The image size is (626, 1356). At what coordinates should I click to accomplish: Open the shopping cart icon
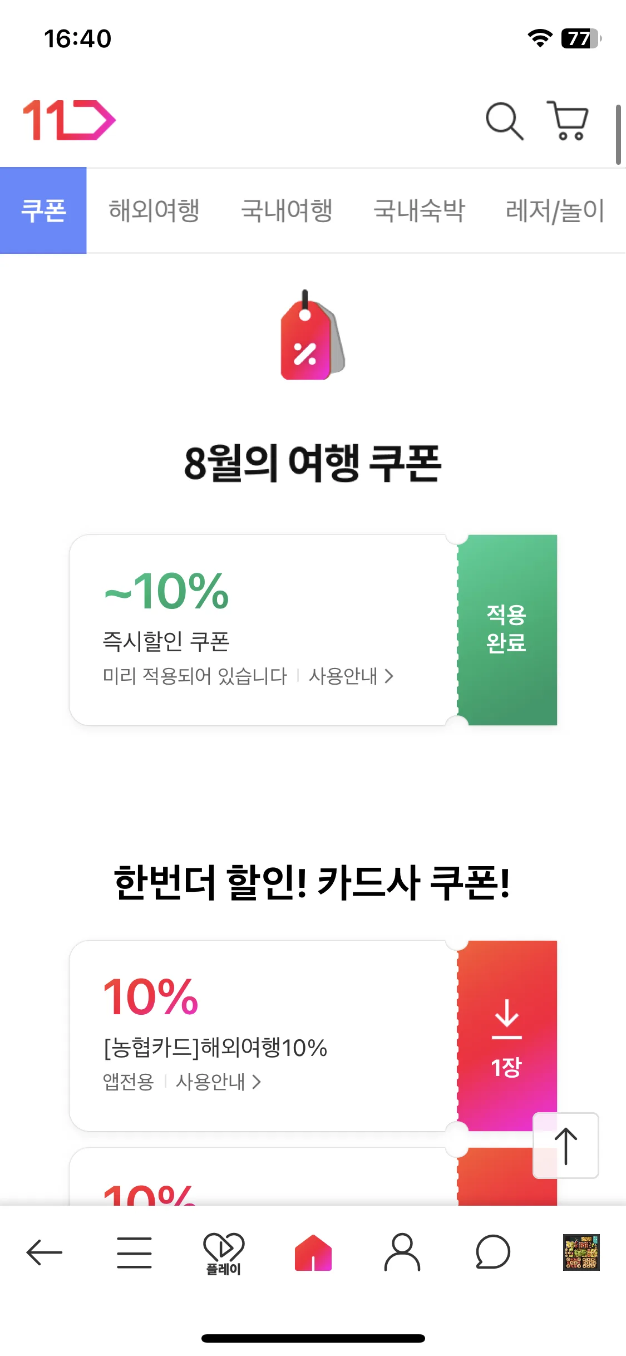tap(568, 120)
